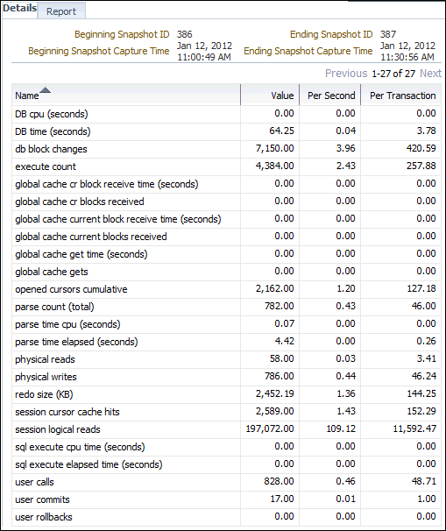Click session cursor cache hits value 2,589.00
The height and width of the screenshot is (531, 446).
(x=274, y=412)
